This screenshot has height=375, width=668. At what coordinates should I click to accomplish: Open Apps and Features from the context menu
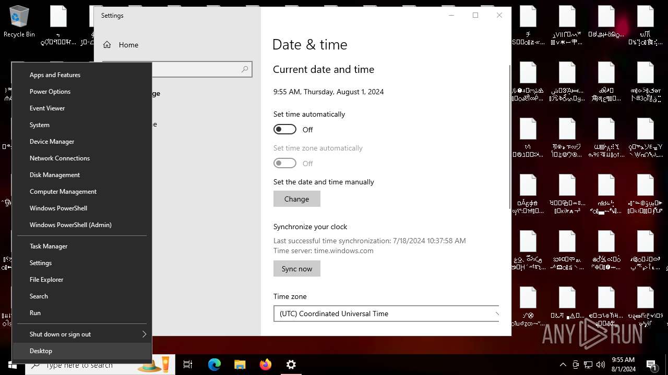(82, 75)
